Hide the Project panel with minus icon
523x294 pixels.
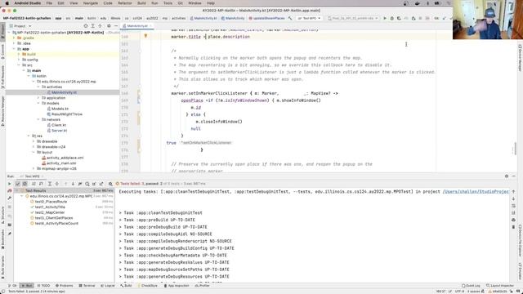(116, 26)
